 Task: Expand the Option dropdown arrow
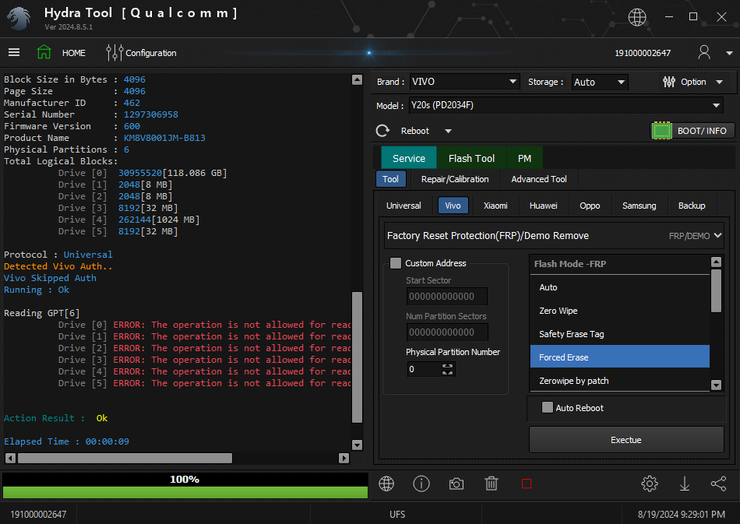pos(719,82)
